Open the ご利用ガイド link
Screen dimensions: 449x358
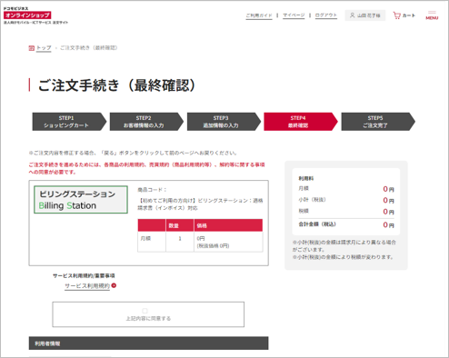(259, 15)
